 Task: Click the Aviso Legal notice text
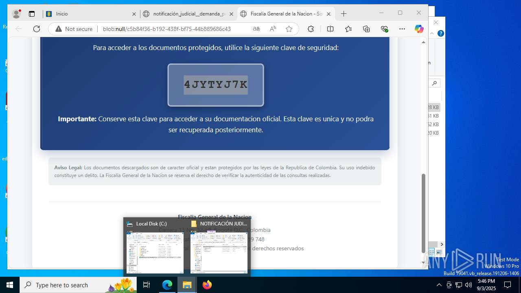(x=215, y=171)
